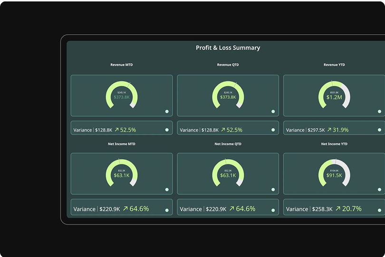This screenshot has height=257, width=385.
Task: Click the Variance label in the $258.3K card
Action: [x=297, y=209]
